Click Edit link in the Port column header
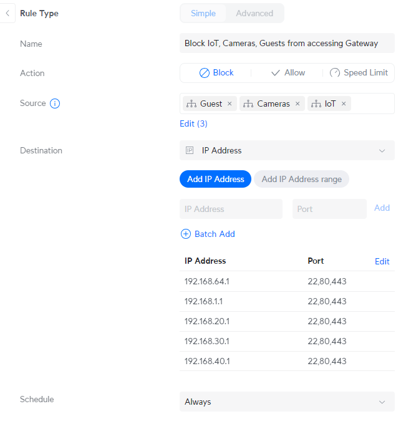The width and height of the screenshot is (411, 424). (x=382, y=261)
